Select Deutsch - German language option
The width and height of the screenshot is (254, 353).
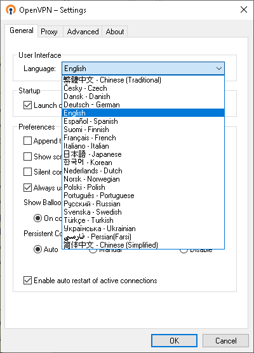tap(144, 105)
